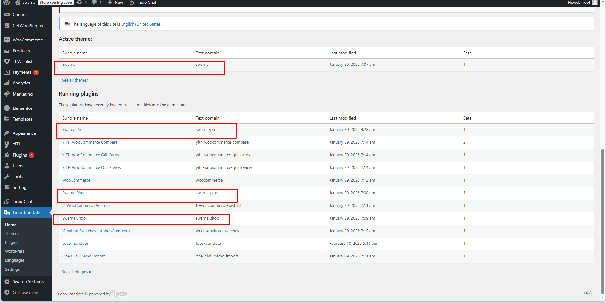Open the Settings submenu under Loco Translate

[12, 269]
